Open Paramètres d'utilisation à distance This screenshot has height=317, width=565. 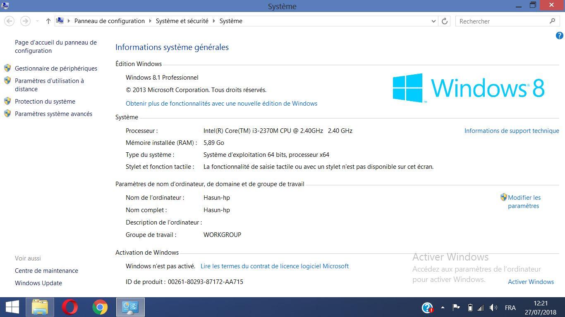point(49,85)
